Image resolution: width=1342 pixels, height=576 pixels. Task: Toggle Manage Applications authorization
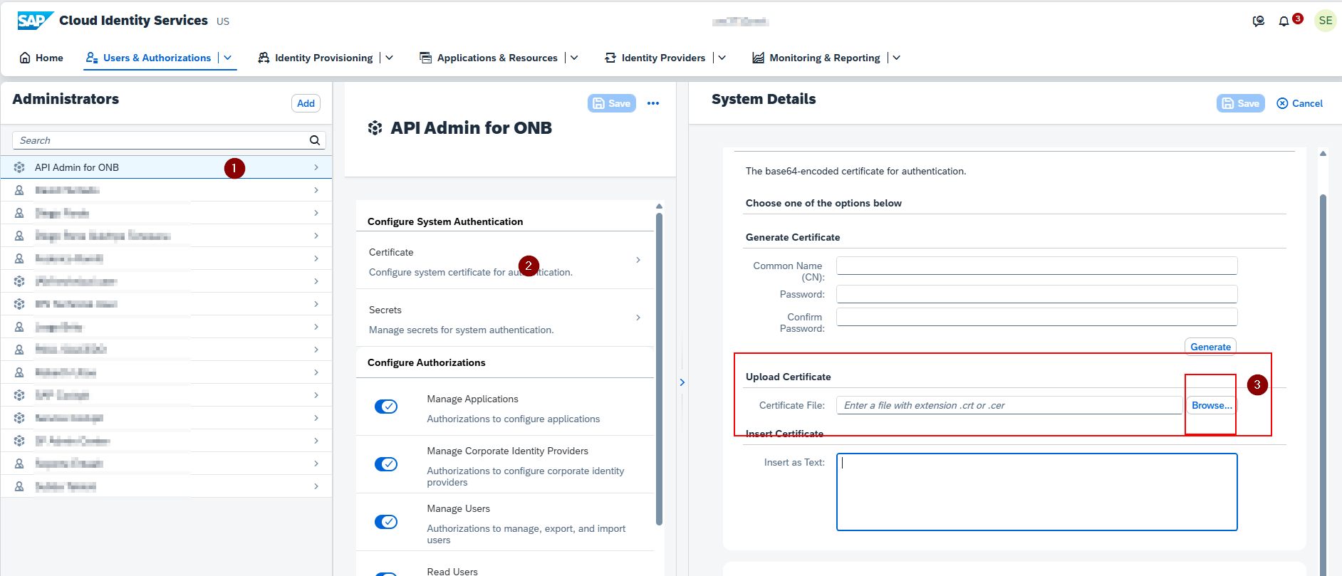point(386,407)
